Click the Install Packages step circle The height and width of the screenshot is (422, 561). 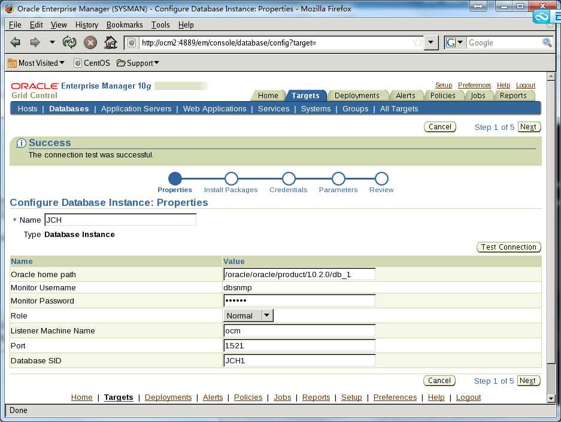coord(231,178)
